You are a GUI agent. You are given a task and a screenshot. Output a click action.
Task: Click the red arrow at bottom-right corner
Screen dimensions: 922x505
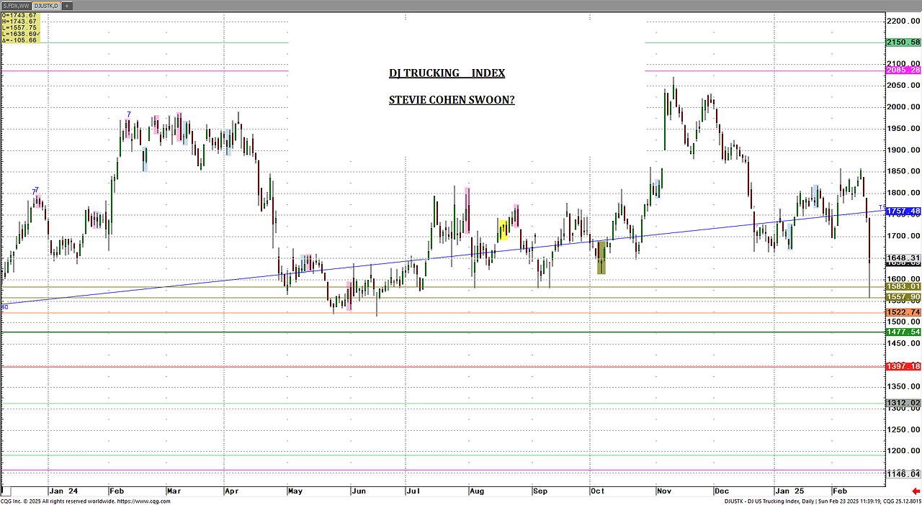[916, 491]
